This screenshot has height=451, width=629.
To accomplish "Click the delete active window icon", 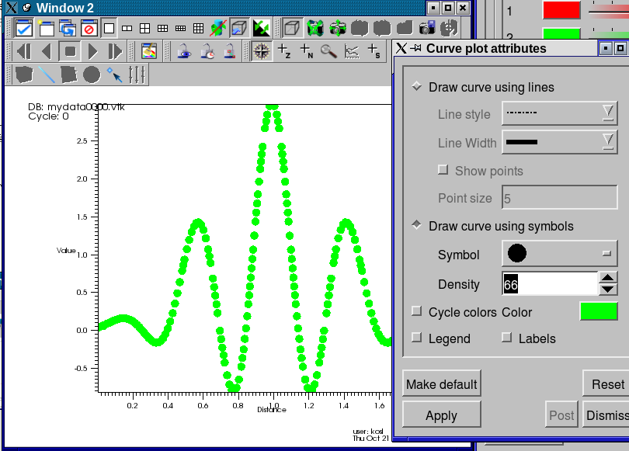I will click(x=88, y=29).
